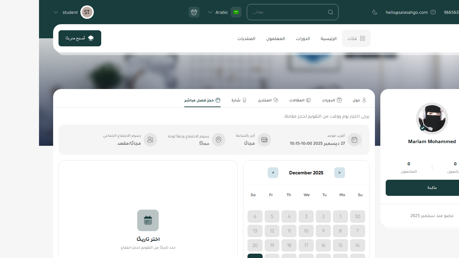Viewport: 459px width, 258px height.
Task: Click the hello@salasahgo.com email link
Action: coord(407,12)
